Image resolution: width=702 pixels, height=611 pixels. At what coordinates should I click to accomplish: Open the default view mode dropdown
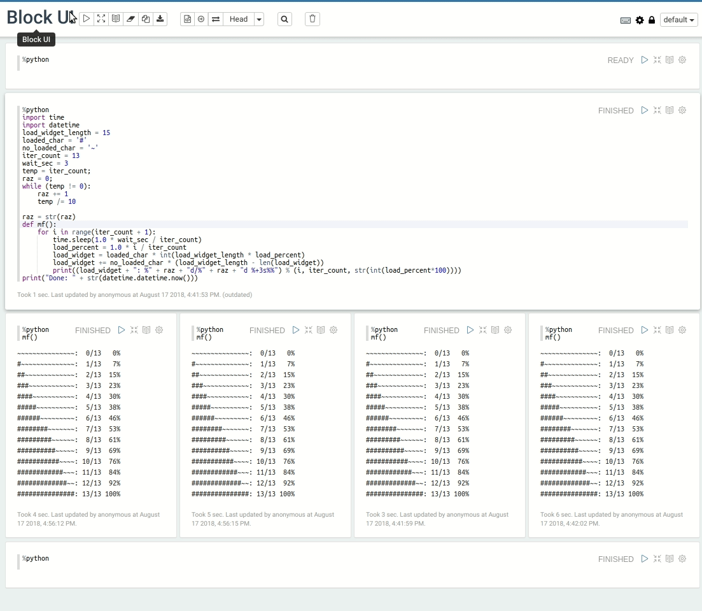(x=678, y=20)
